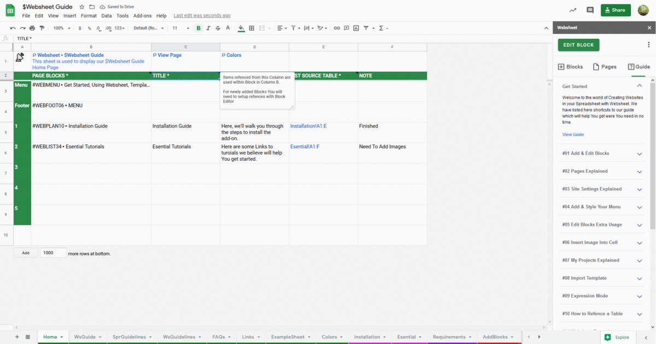
Task: Click the Explore button
Action: point(617,337)
